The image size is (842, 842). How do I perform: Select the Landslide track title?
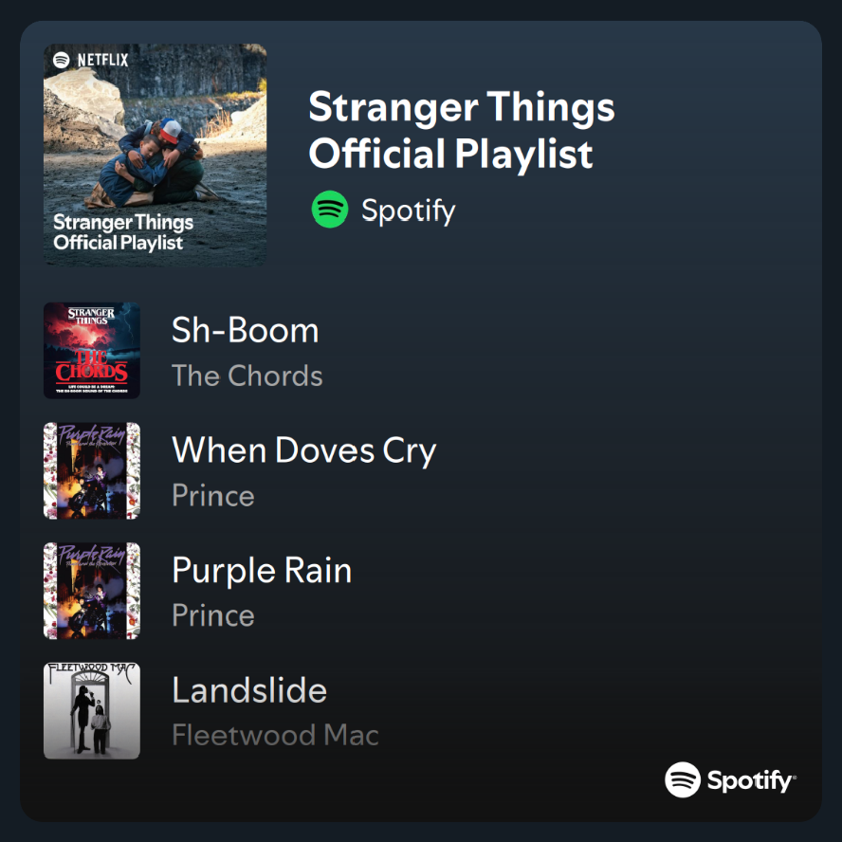coord(249,690)
